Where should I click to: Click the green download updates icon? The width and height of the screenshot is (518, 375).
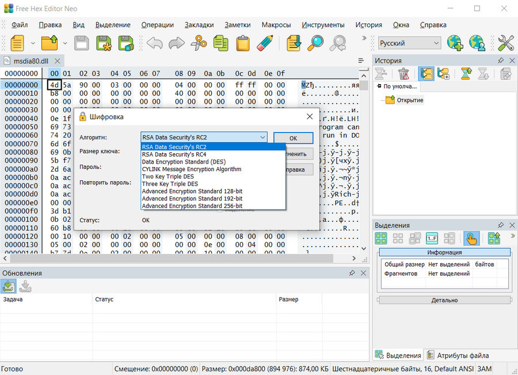[8, 286]
